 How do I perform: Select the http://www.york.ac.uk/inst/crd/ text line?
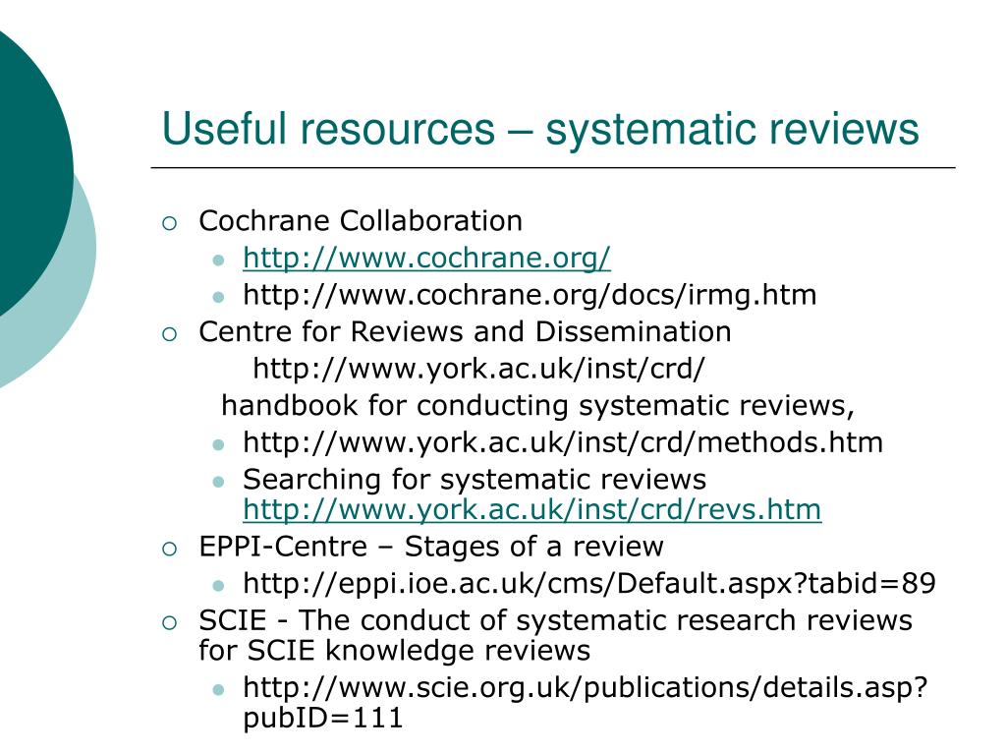[x=478, y=370]
